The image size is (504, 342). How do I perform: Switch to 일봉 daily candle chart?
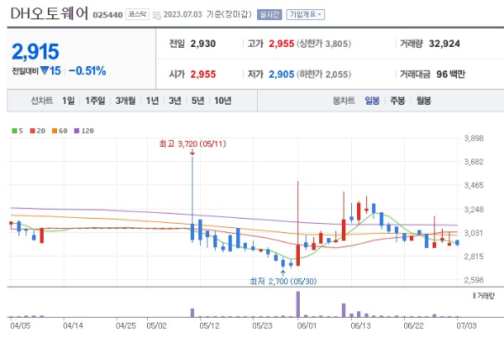[x=372, y=101]
